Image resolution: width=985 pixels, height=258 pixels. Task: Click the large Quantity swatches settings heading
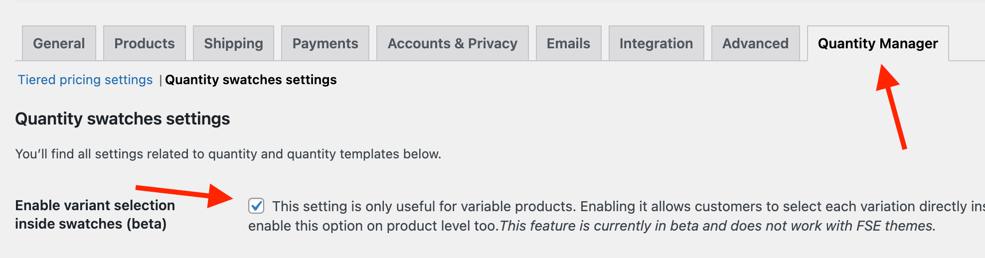(x=123, y=119)
